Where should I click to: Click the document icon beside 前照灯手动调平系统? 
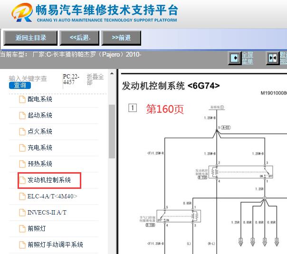[x=22, y=245]
